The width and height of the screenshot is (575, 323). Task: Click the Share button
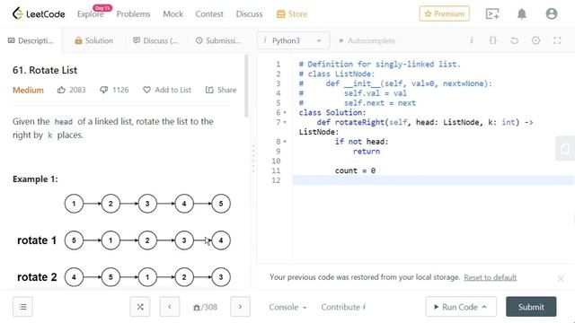[221, 90]
